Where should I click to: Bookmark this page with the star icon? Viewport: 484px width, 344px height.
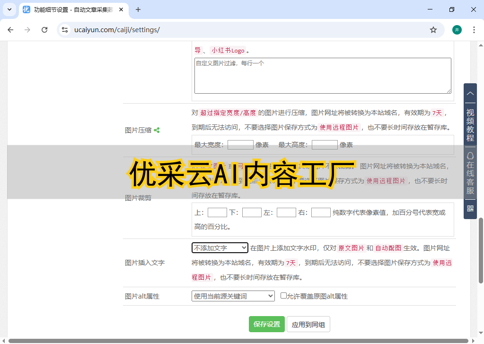[433, 30]
